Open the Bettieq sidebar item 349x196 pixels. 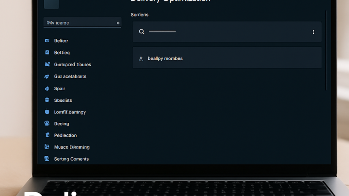tap(62, 53)
